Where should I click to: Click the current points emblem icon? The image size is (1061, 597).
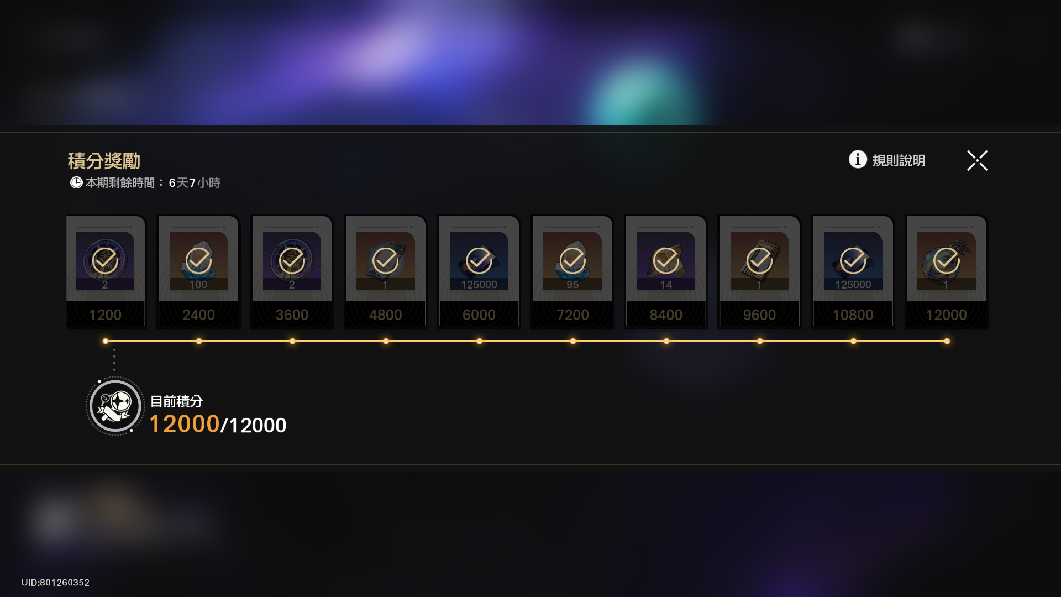click(x=115, y=406)
